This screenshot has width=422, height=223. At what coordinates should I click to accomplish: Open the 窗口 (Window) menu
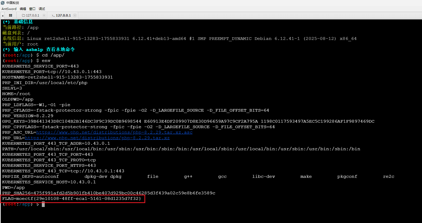click(32, 9)
